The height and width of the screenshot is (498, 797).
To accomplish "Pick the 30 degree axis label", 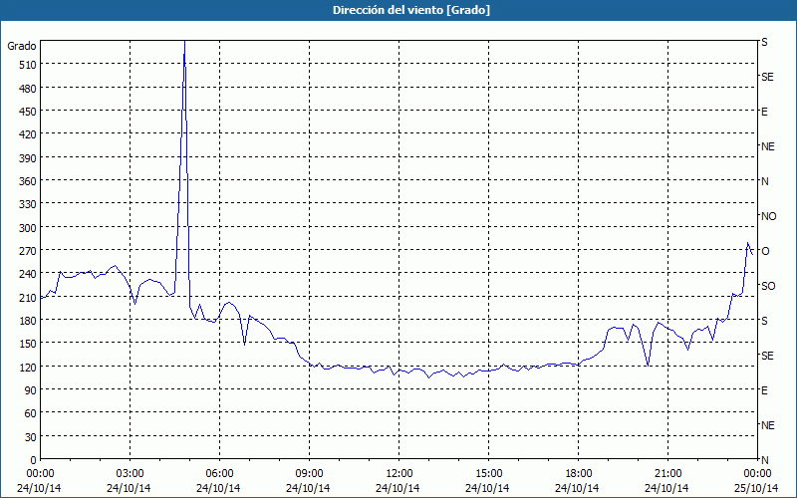I will point(31,437).
